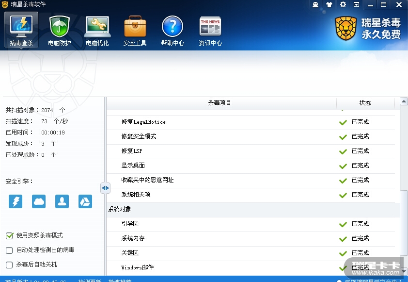Image resolution: width=408 pixels, height=282 pixels.
Task: Click the 安全引擎 label
Action: pos(19,182)
